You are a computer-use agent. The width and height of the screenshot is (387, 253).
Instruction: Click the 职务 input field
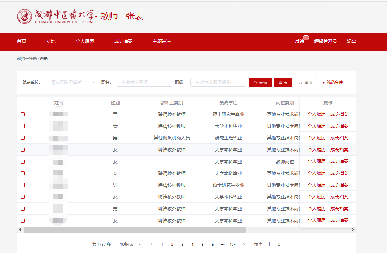(x=144, y=82)
